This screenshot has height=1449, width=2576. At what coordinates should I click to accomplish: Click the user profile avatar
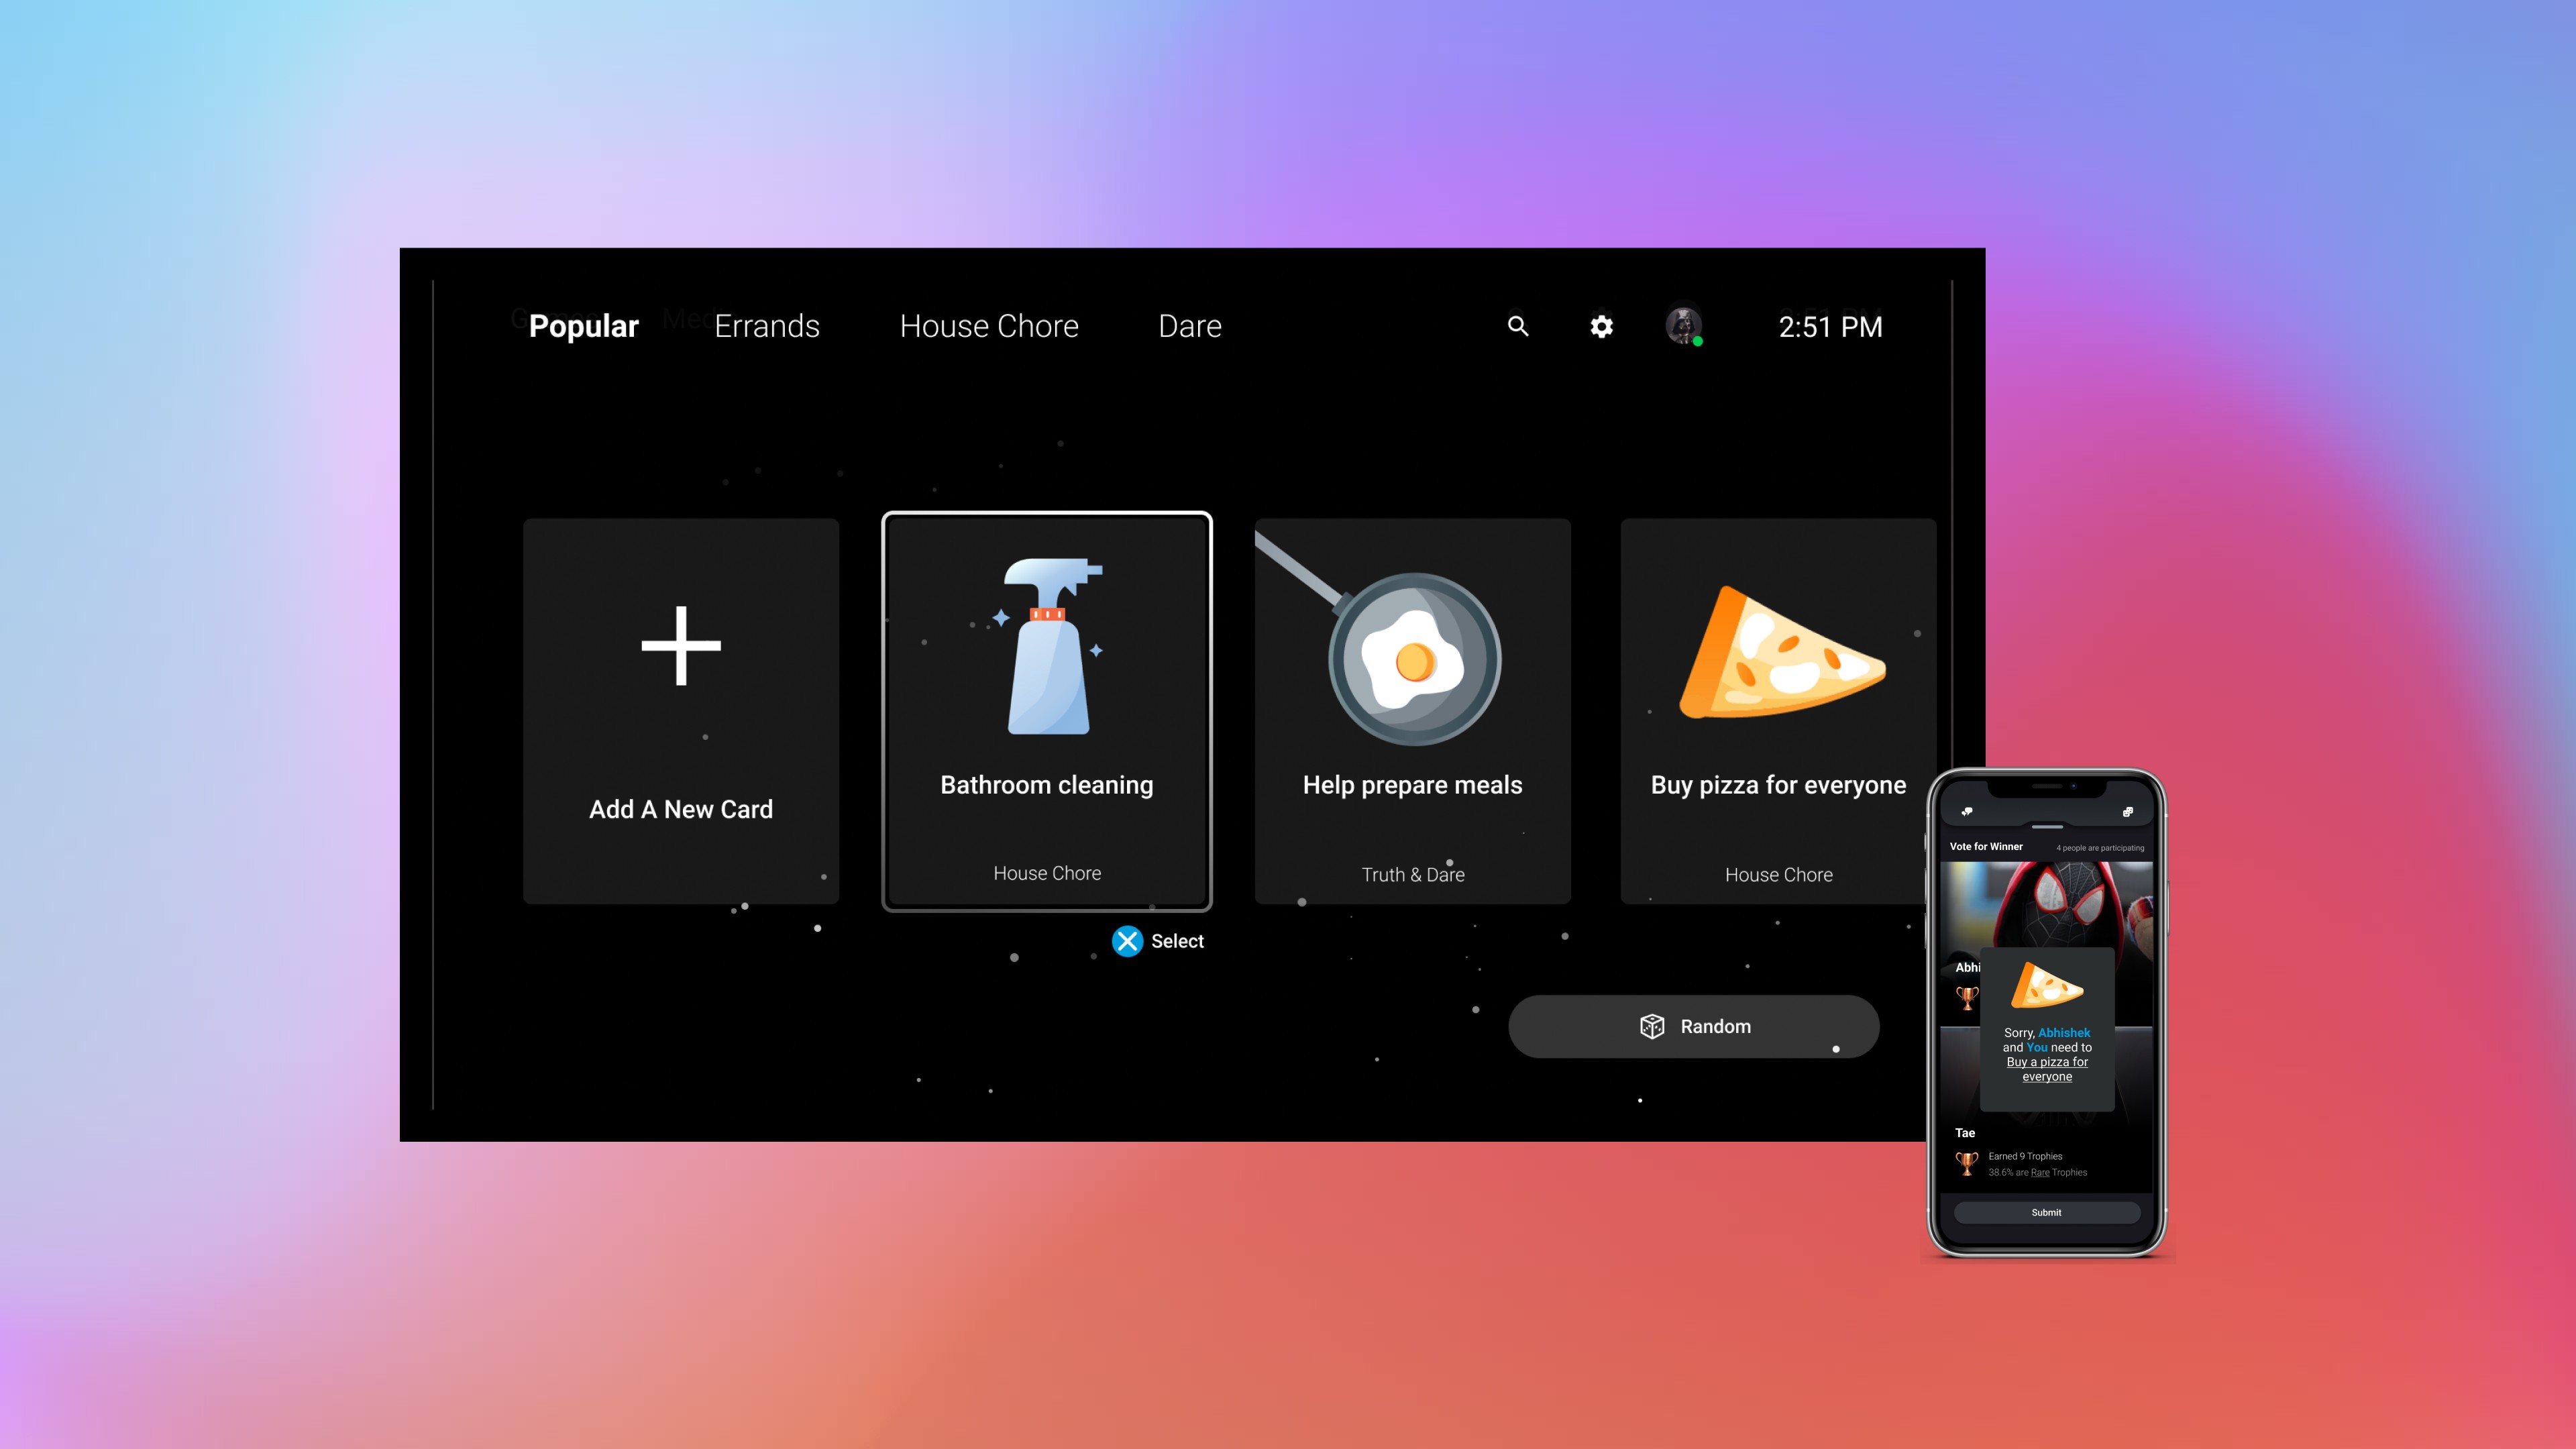(1683, 326)
